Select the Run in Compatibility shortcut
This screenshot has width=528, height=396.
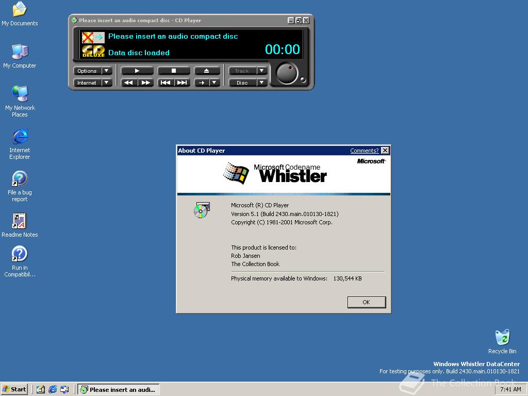pyautogui.click(x=20, y=261)
